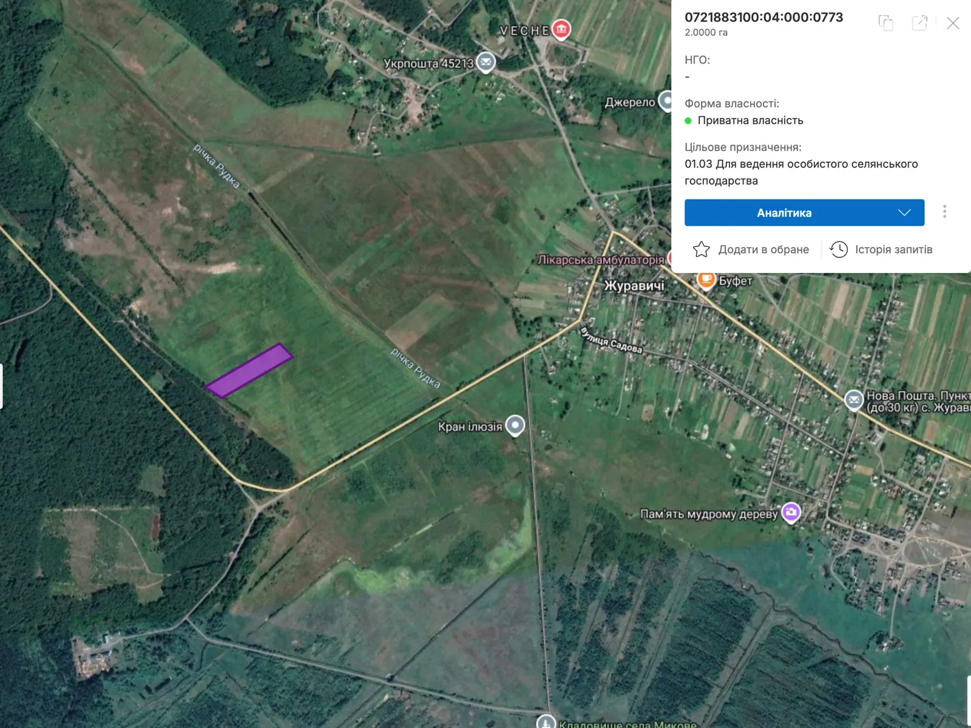Viewport: 971px width, 728px height.
Task: Open the three-dot options menu
Action: pos(944,212)
